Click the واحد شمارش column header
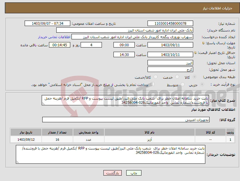This screenshot has height=181, width=240. coord(89,132)
